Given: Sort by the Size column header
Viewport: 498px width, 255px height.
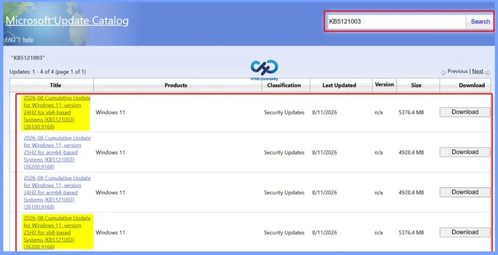Looking at the screenshot, I should 416,85.
